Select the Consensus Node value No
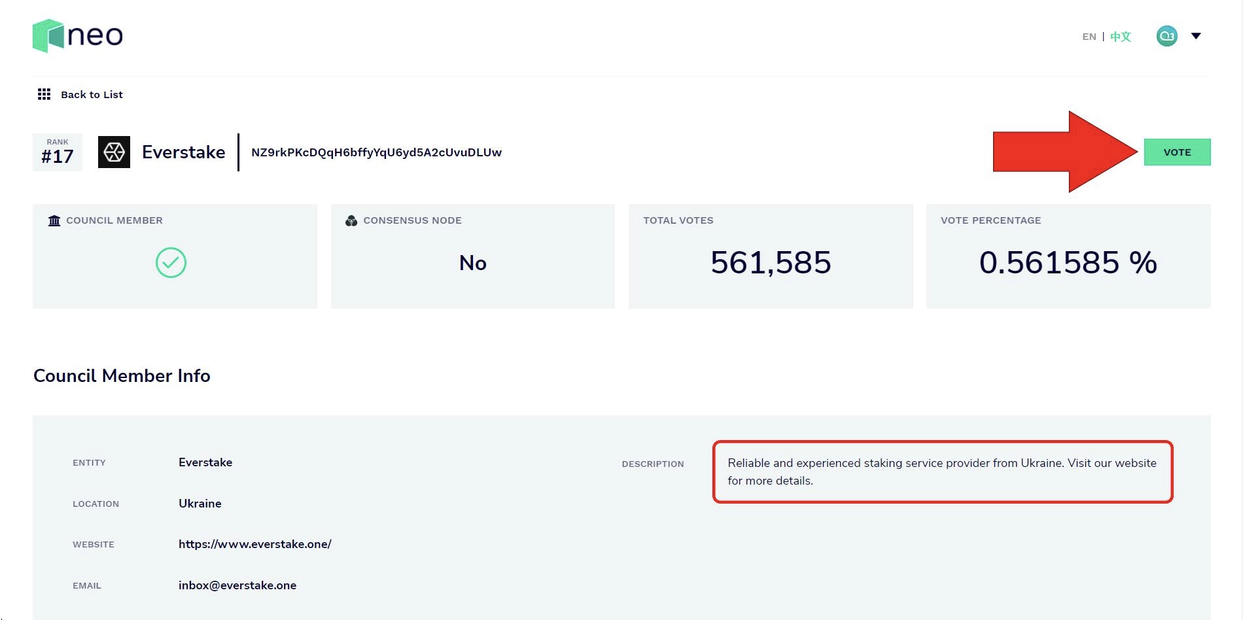 click(x=473, y=263)
